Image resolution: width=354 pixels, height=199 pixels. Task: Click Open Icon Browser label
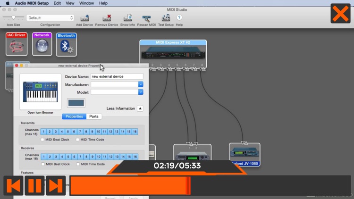pos(41,113)
